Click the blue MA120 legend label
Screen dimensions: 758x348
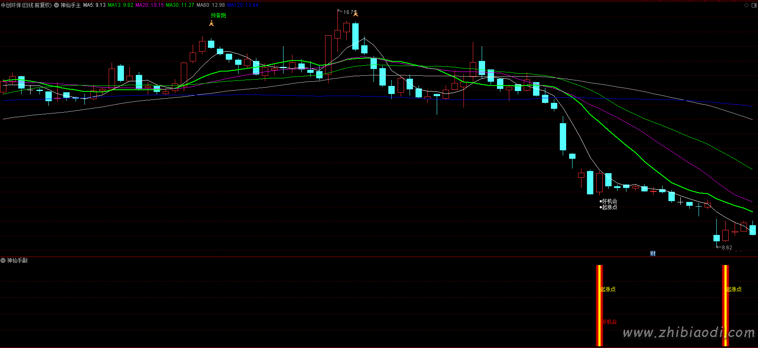click(x=242, y=5)
